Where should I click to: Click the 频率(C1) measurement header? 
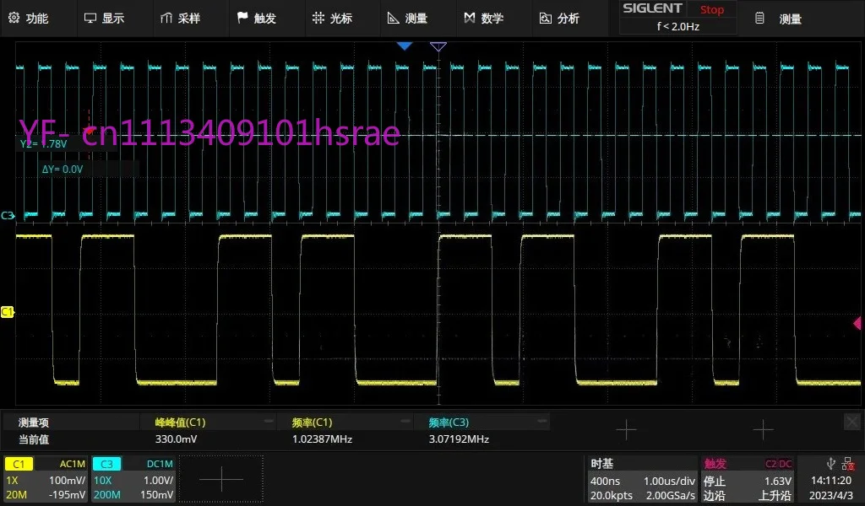(x=313, y=423)
